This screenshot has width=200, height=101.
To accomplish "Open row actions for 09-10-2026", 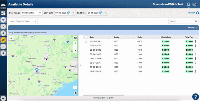I will point(196,46).
